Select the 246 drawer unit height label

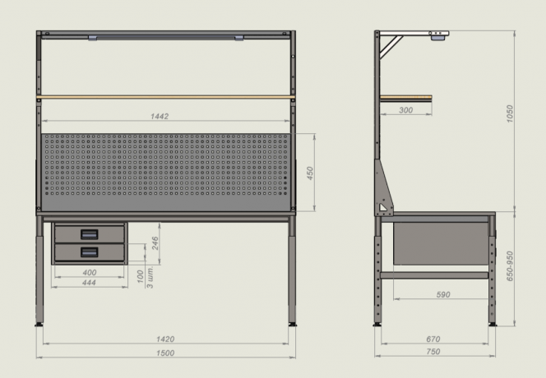point(155,243)
